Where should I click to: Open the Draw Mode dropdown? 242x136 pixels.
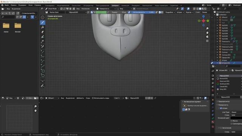(52, 9)
